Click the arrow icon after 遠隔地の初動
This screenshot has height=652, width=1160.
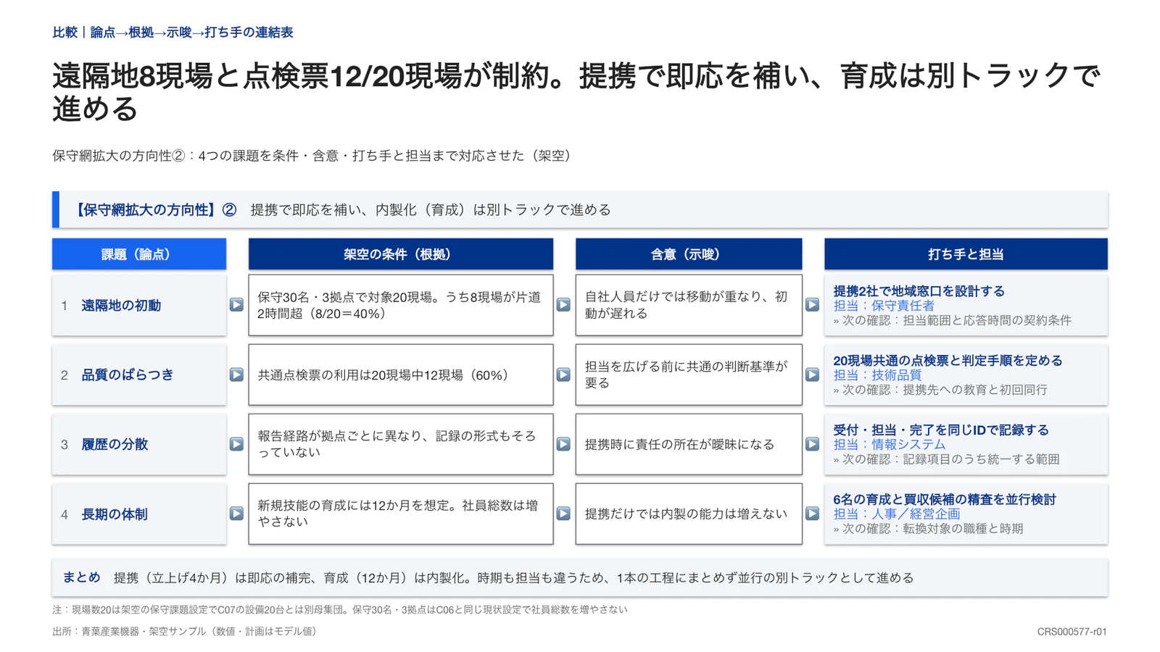click(236, 305)
